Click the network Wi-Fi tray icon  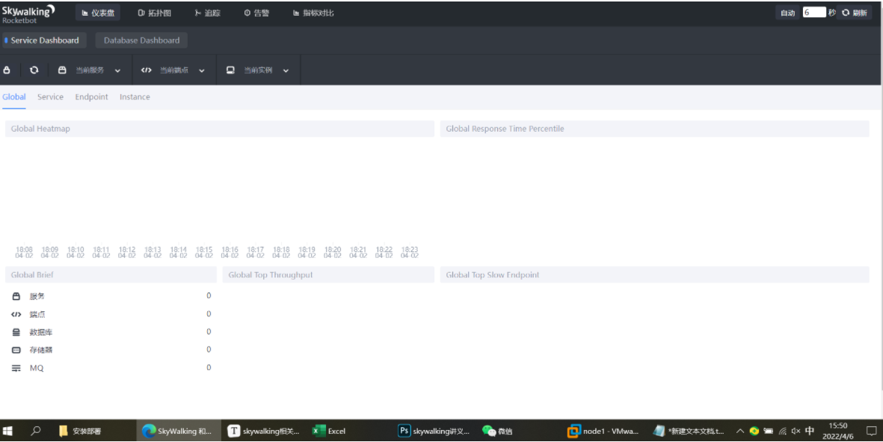pos(782,432)
